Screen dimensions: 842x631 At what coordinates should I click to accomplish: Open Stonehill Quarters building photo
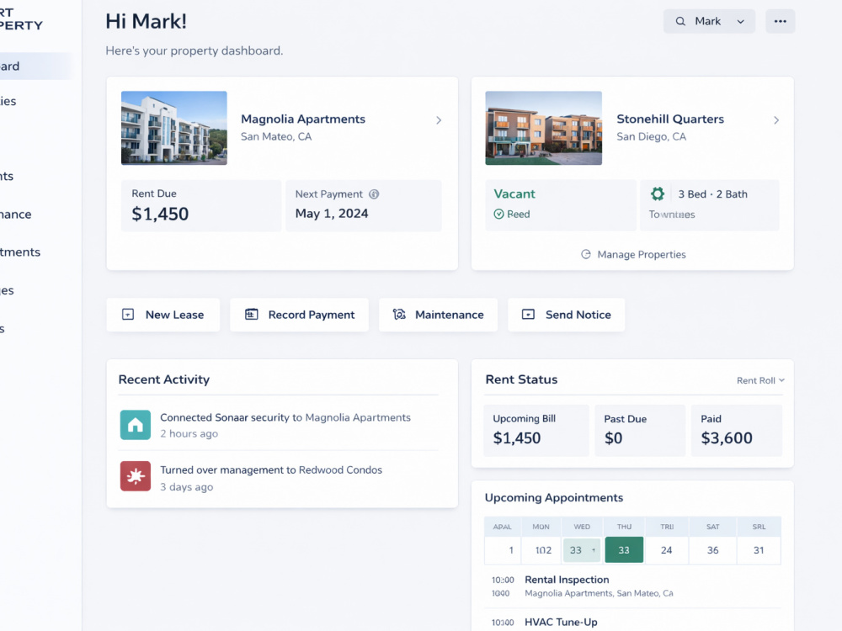point(543,128)
